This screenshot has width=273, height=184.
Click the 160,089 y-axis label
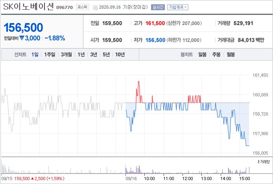click(x=260, y=95)
